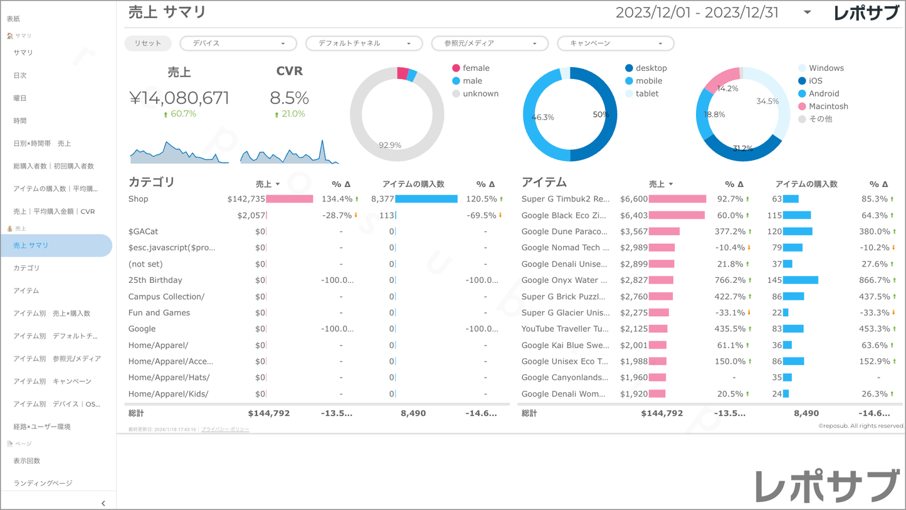The height and width of the screenshot is (510, 906).
Task: Select the Shop row in category table
Action: [x=139, y=199]
